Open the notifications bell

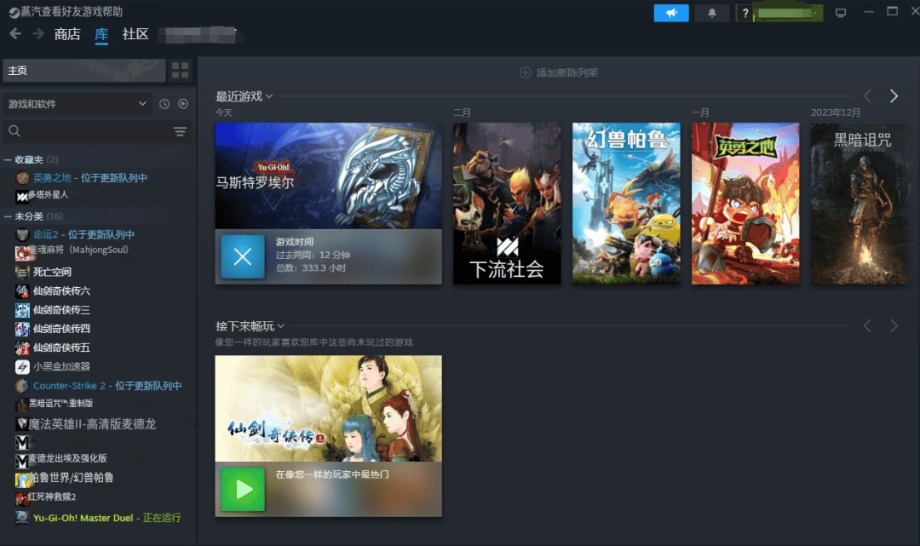coord(712,13)
